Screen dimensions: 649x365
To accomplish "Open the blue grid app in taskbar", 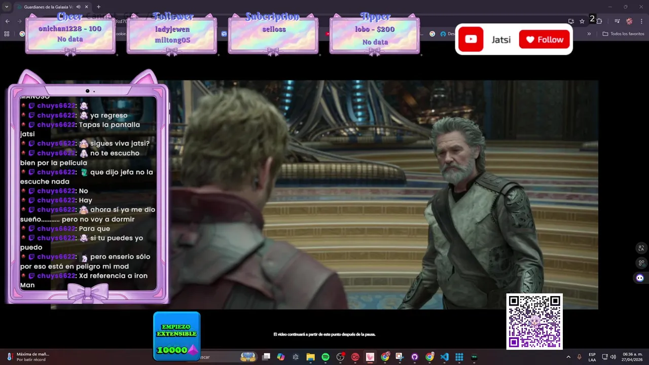I will 459,357.
